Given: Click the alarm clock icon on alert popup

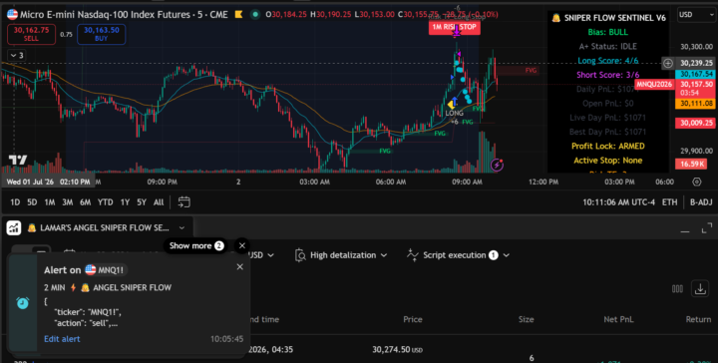Looking at the screenshot, I should [x=22, y=303].
